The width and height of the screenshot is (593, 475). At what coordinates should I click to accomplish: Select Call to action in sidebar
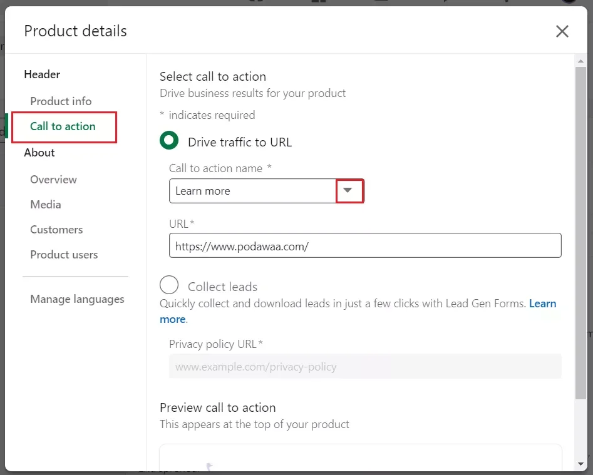pyautogui.click(x=63, y=126)
